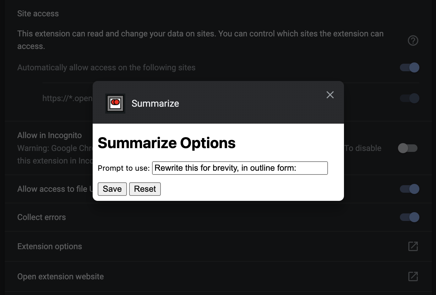Reset the prompt to default
This screenshot has height=295, width=436.
(145, 189)
